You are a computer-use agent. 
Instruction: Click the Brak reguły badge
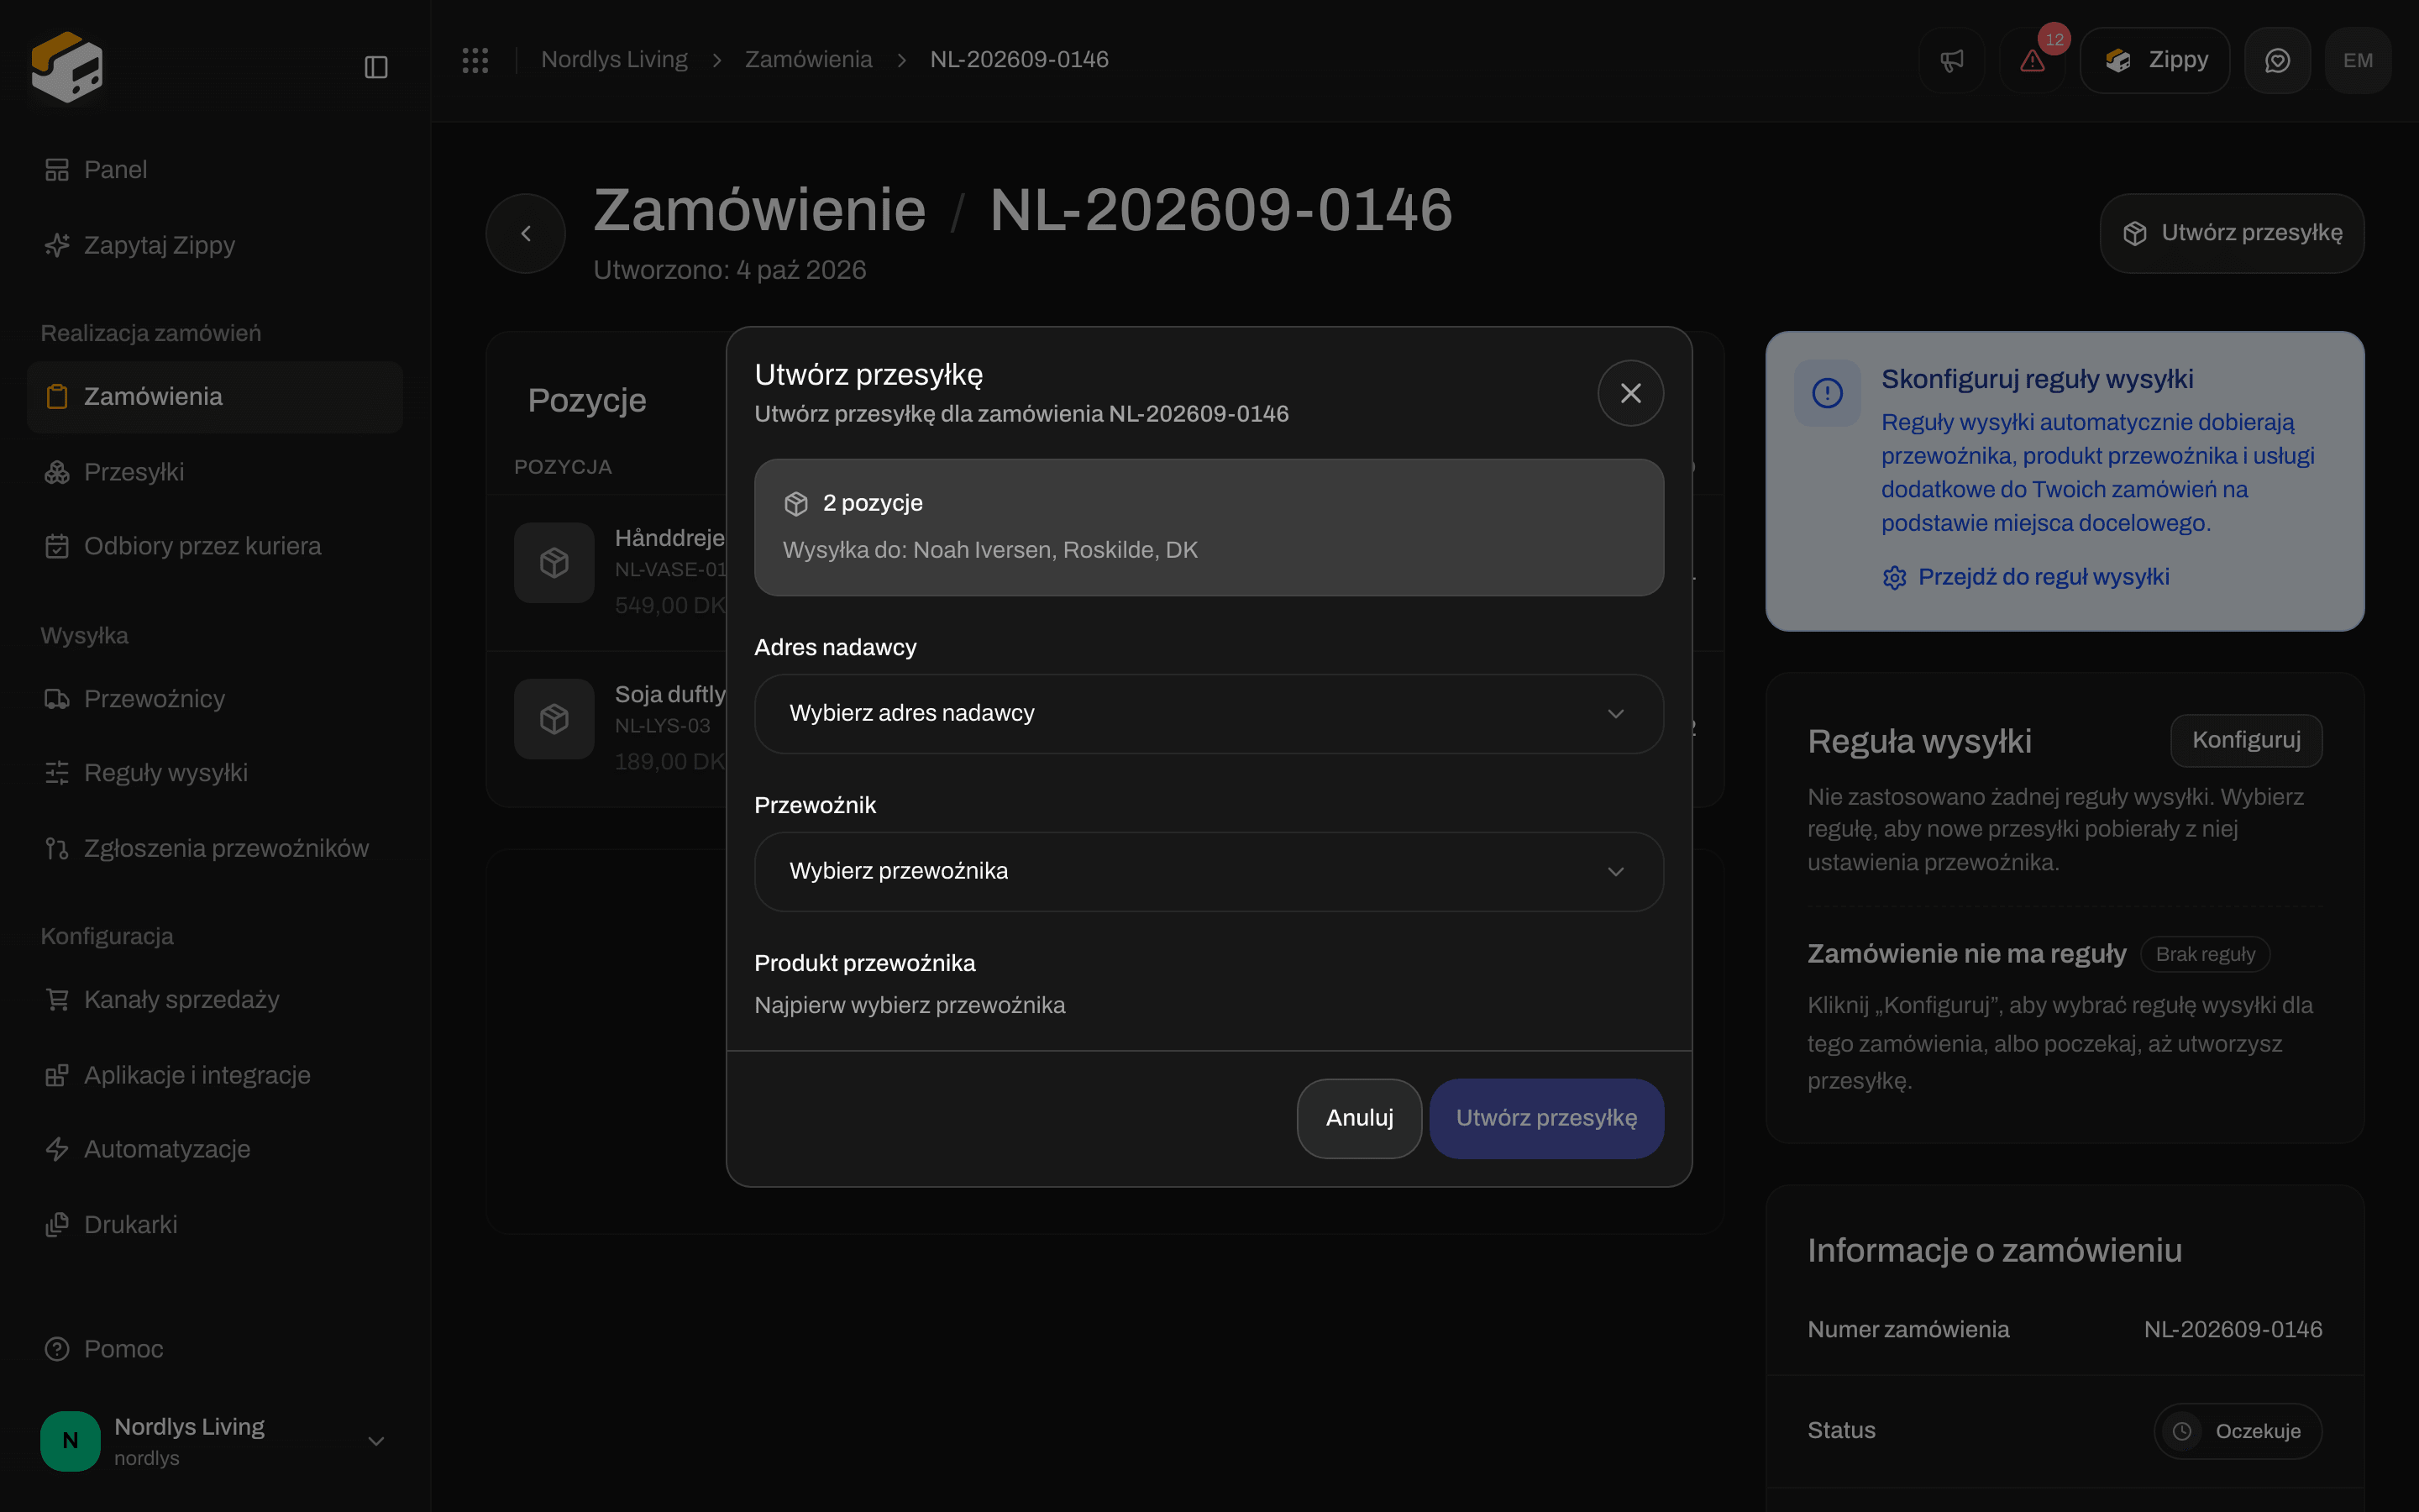[x=2205, y=954]
